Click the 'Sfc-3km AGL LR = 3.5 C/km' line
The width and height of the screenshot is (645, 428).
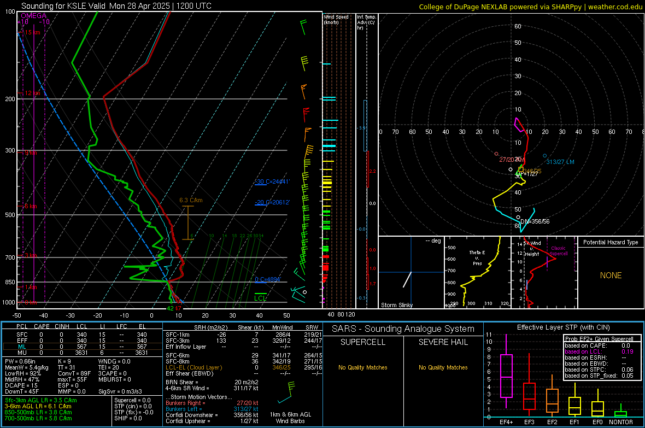(x=41, y=400)
